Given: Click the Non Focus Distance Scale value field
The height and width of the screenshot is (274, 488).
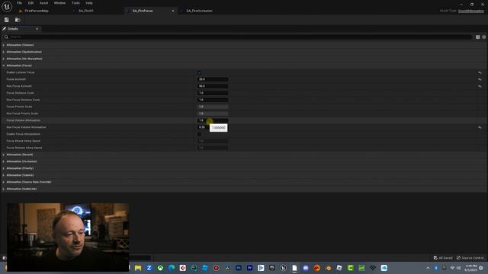Looking at the screenshot, I should click(x=213, y=100).
